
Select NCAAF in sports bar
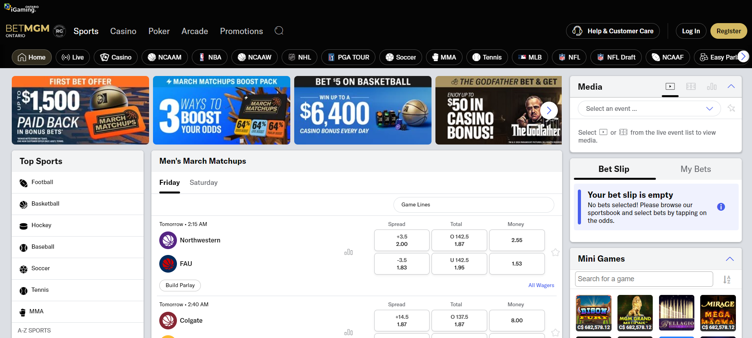(x=668, y=57)
